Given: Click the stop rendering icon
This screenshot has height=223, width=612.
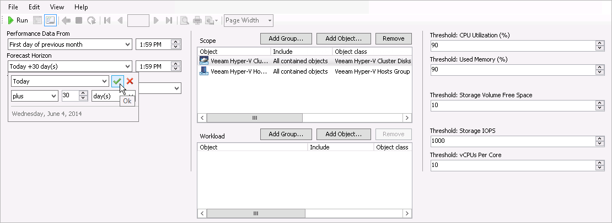Looking at the screenshot, I should coord(79,20).
